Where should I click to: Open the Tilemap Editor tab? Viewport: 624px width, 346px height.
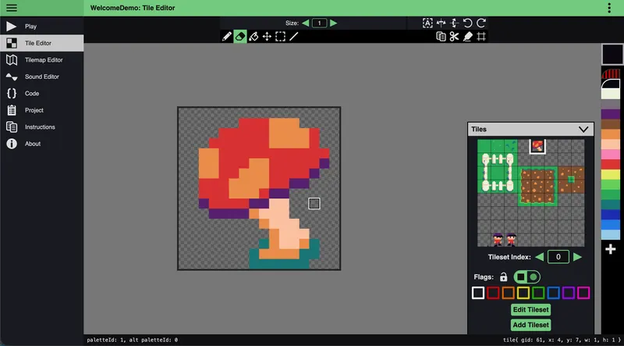pos(43,59)
